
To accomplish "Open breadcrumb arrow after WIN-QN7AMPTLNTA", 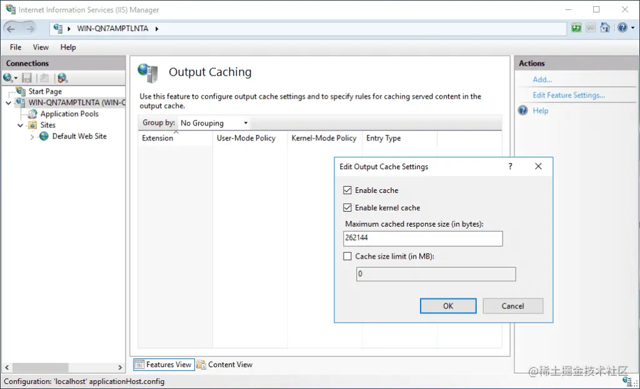I will pos(157,29).
